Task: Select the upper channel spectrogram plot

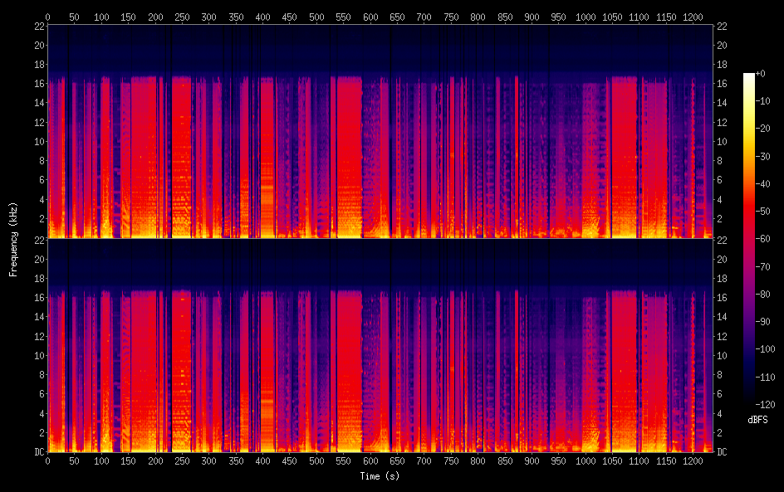Action: (380, 131)
